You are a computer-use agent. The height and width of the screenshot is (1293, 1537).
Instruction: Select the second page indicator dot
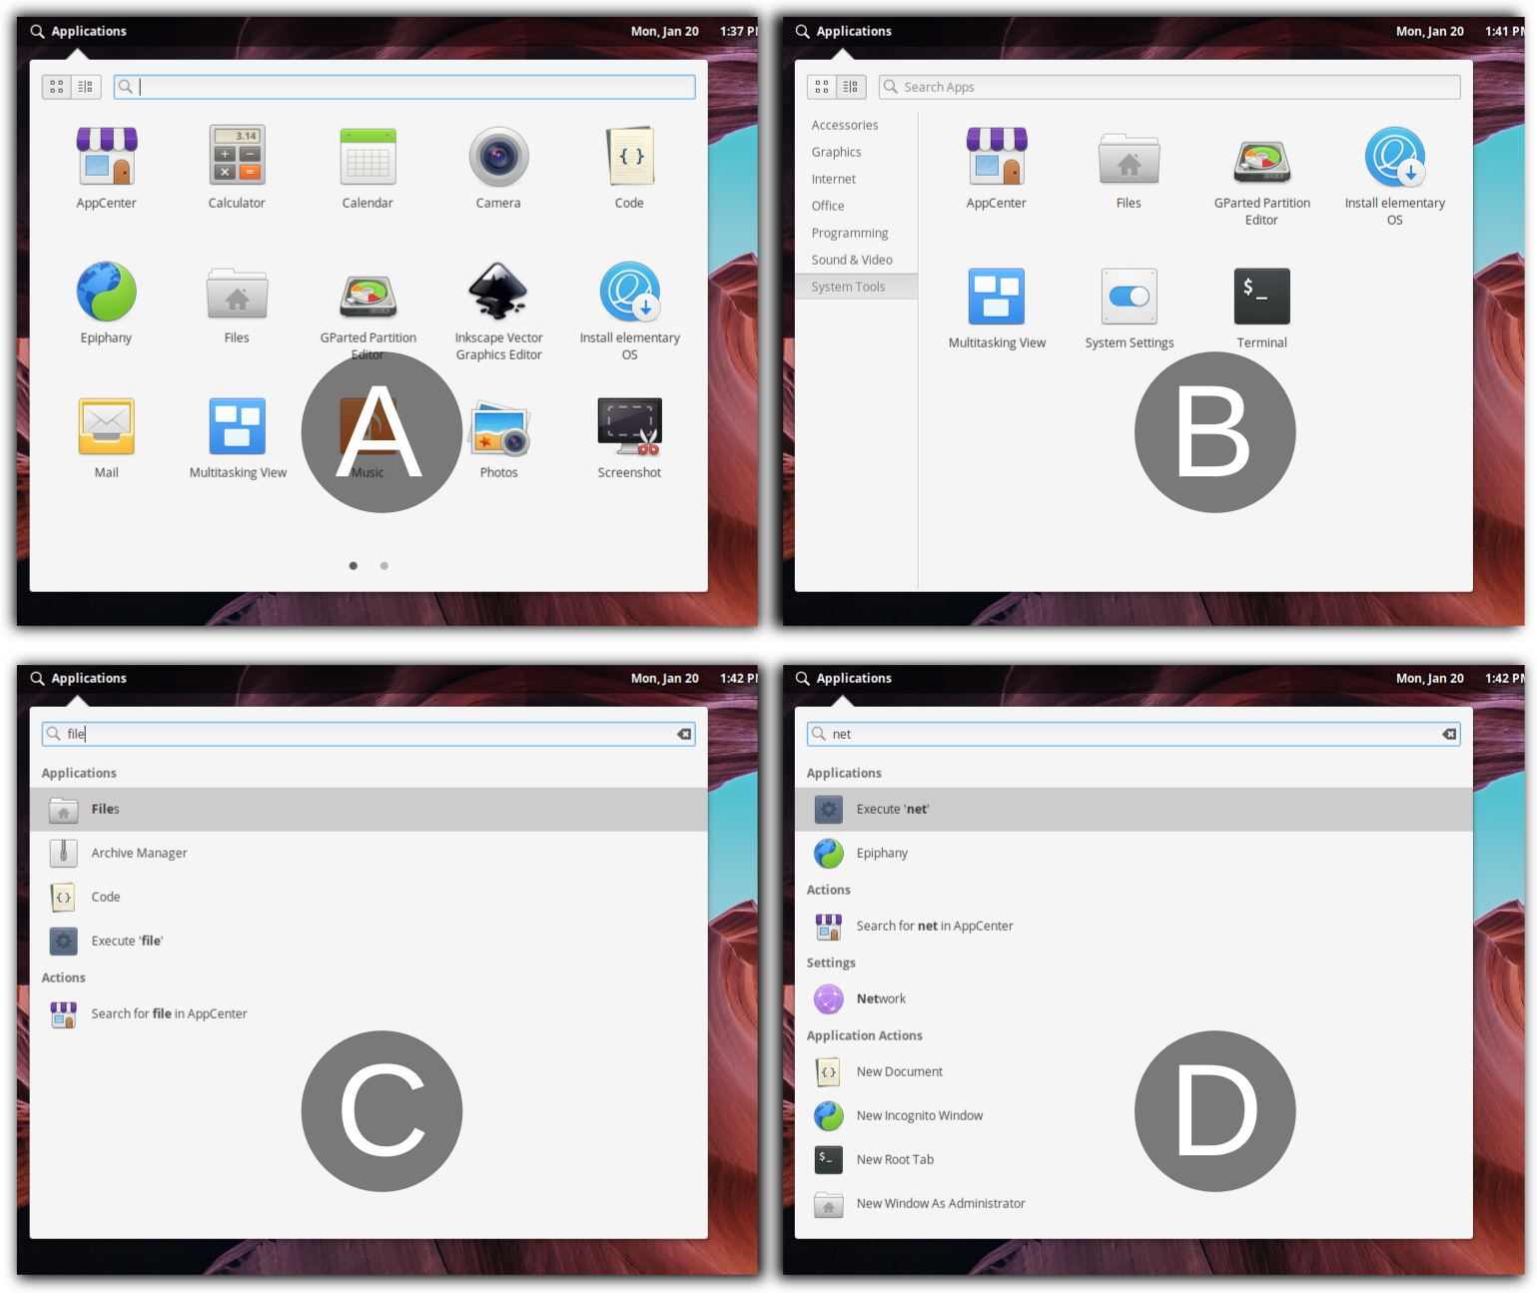[x=384, y=565]
